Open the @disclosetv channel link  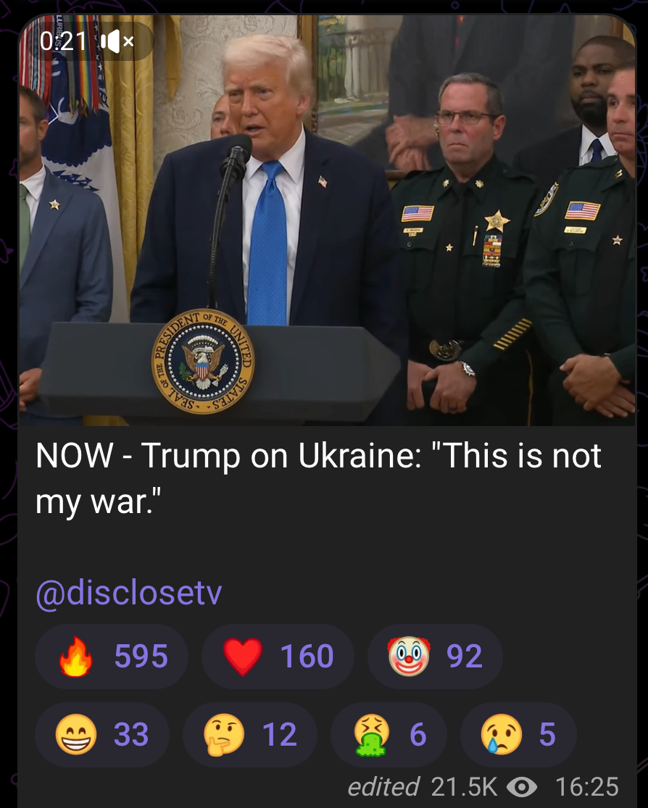point(129,593)
